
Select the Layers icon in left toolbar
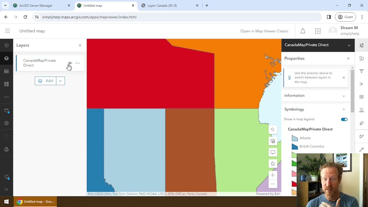tap(6, 58)
